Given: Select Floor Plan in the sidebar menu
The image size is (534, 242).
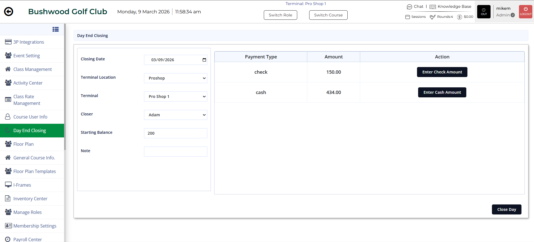Looking at the screenshot, I should (x=23, y=144).
